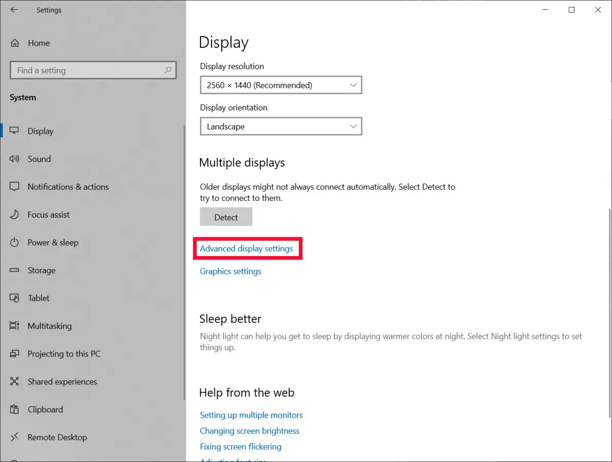Click the Tablet icon

pos(15,298)
